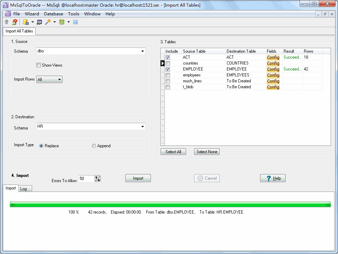Enable the Show Views checkbox
This screenshot has width=338, height=254.
point(39,65)
